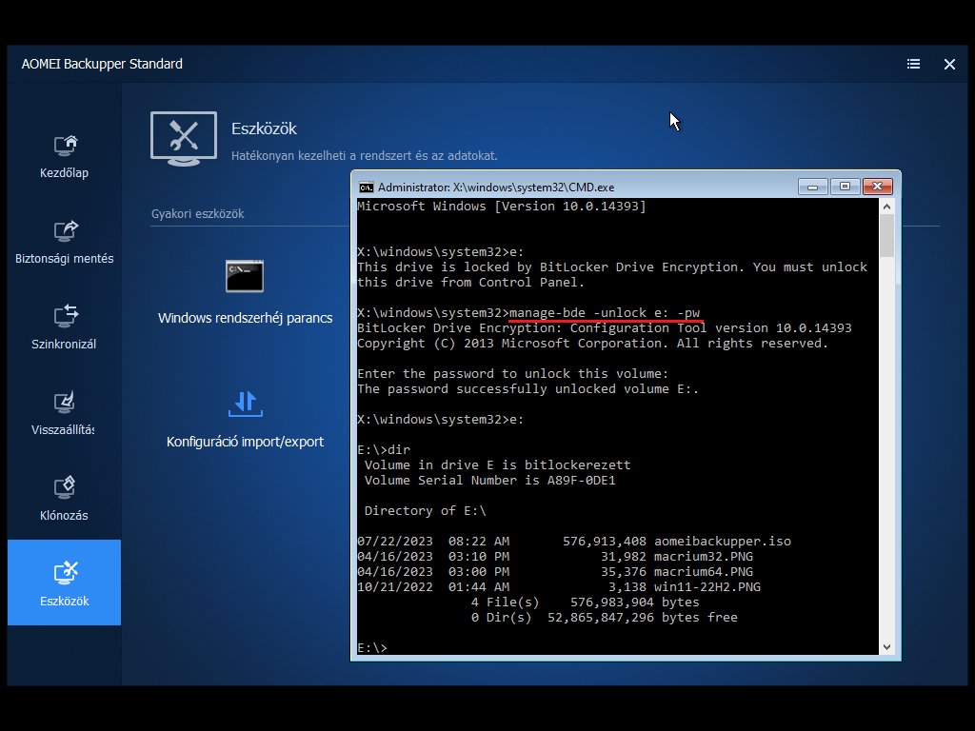The width and height of the screenshot is (975, 731).
Task: Click the 'password successfully unlocked volume E:' line
Action: pyautogui.click(x=527, y=389)
